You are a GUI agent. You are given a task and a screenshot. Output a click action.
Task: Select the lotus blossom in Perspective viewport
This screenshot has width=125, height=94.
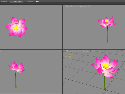(x=105, y=66)
